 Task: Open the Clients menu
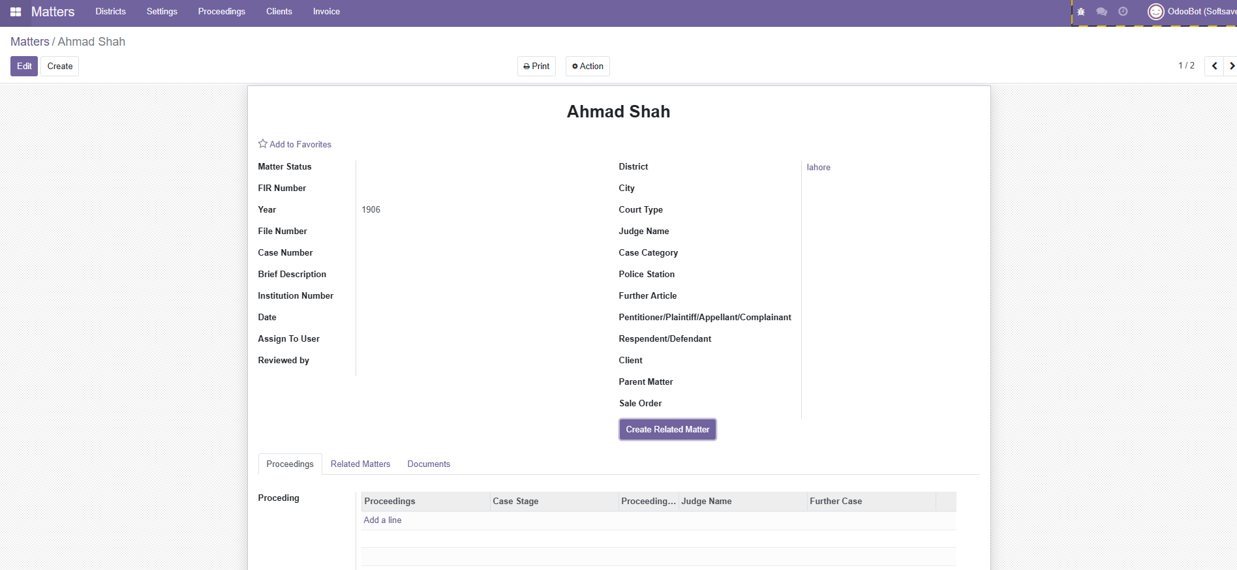point(279,12)
